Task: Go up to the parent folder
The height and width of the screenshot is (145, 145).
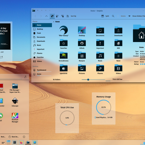Action: 46,16
